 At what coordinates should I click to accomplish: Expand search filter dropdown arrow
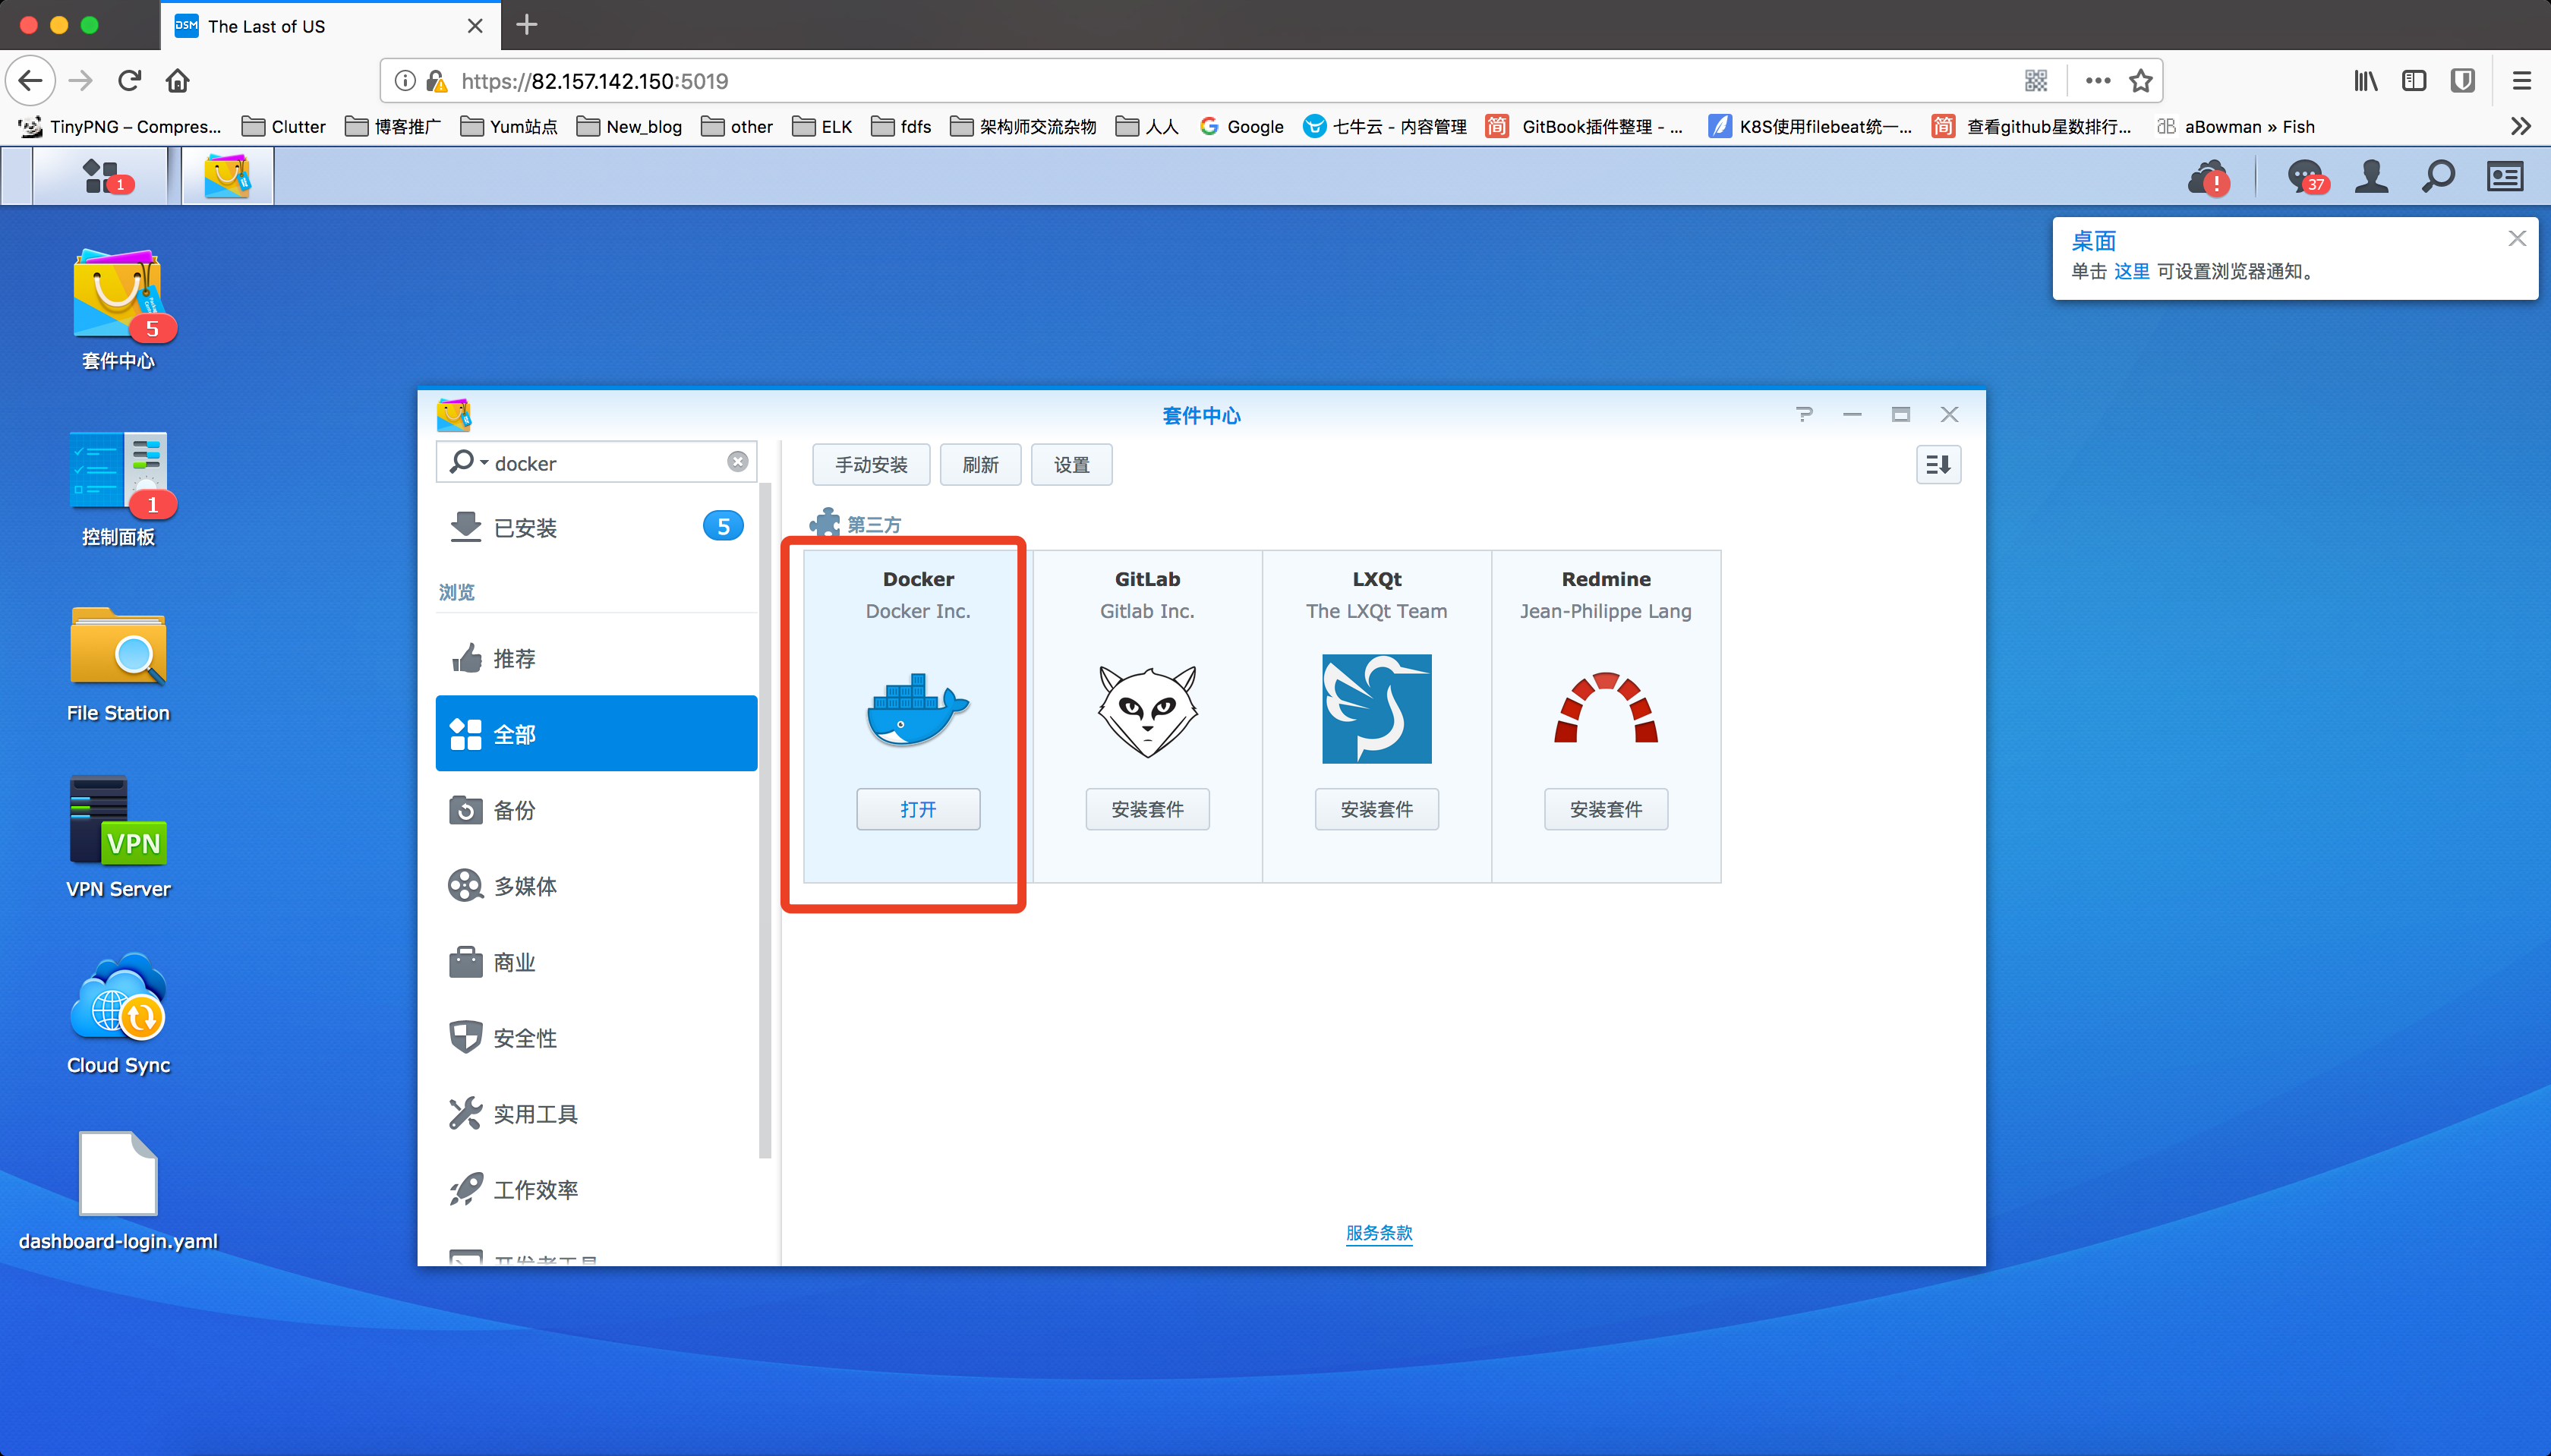[x=484, y=462]
